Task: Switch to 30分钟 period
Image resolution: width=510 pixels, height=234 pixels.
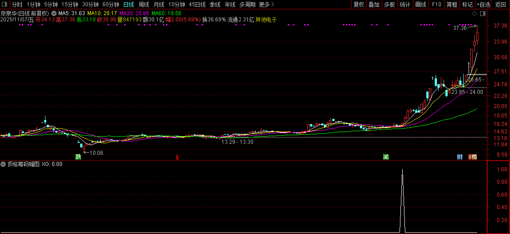Action: tap(90, 4)
